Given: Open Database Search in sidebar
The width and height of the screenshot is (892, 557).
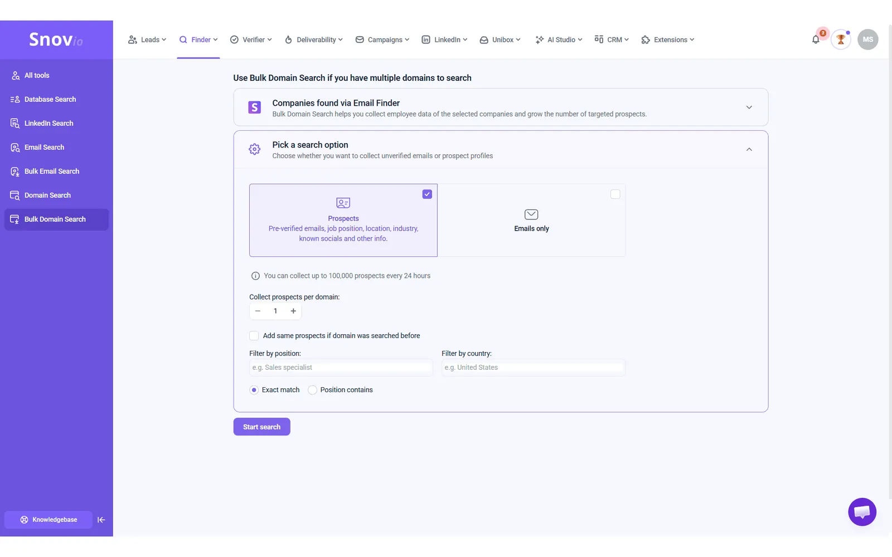Looking at the screenshot, I should [56, 100].
